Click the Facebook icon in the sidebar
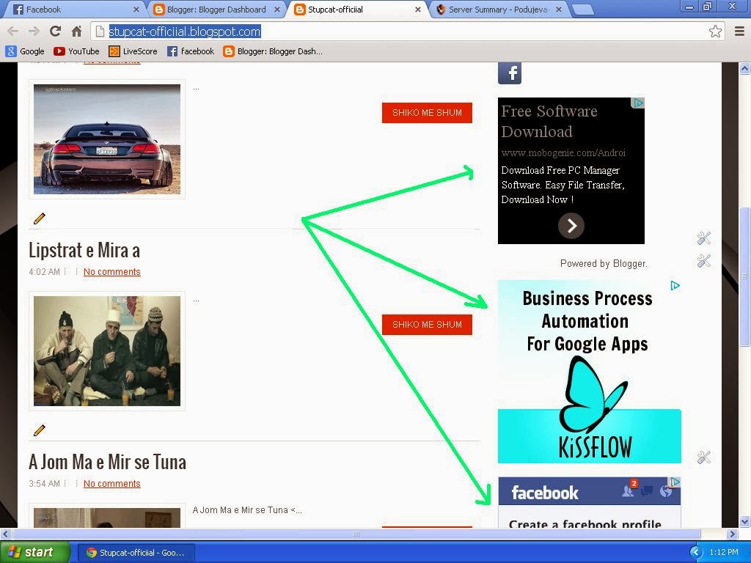Viewport: 751px width, 563px height. [510, 73]
